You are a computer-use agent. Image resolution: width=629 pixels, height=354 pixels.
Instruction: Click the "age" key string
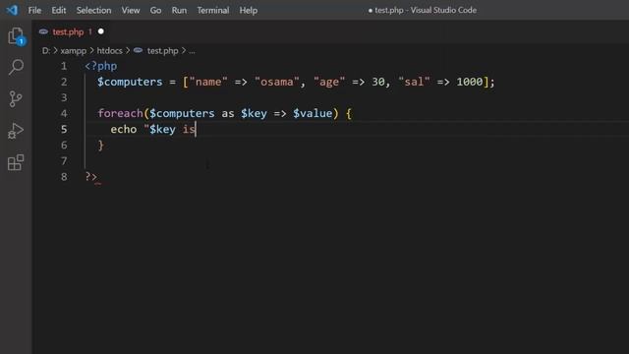(x=329, y=82)
